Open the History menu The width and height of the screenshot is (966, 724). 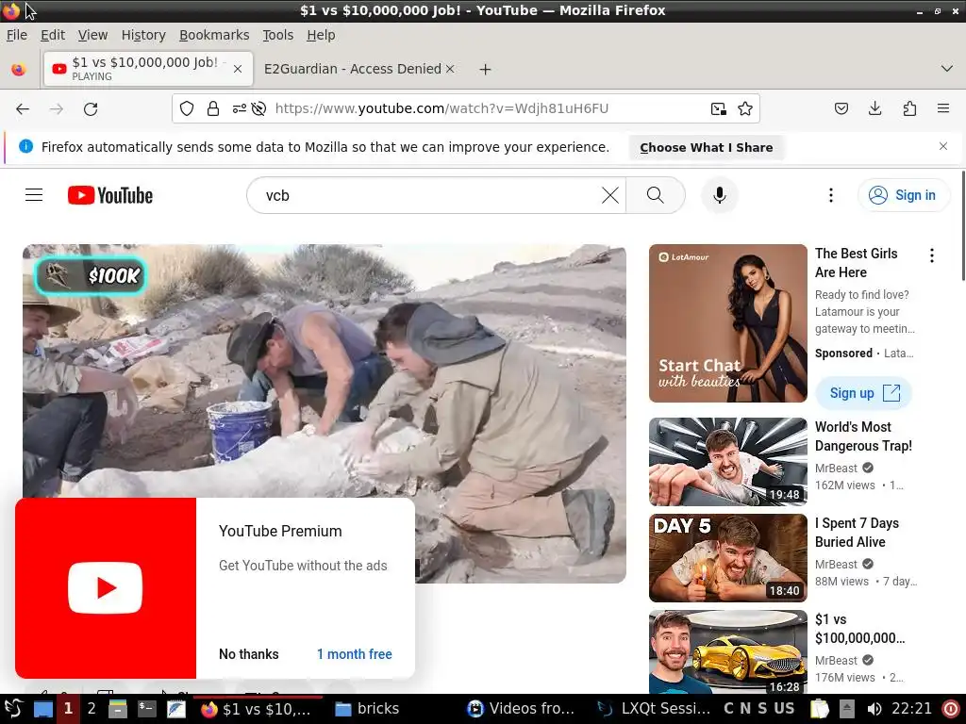(143, 35)
